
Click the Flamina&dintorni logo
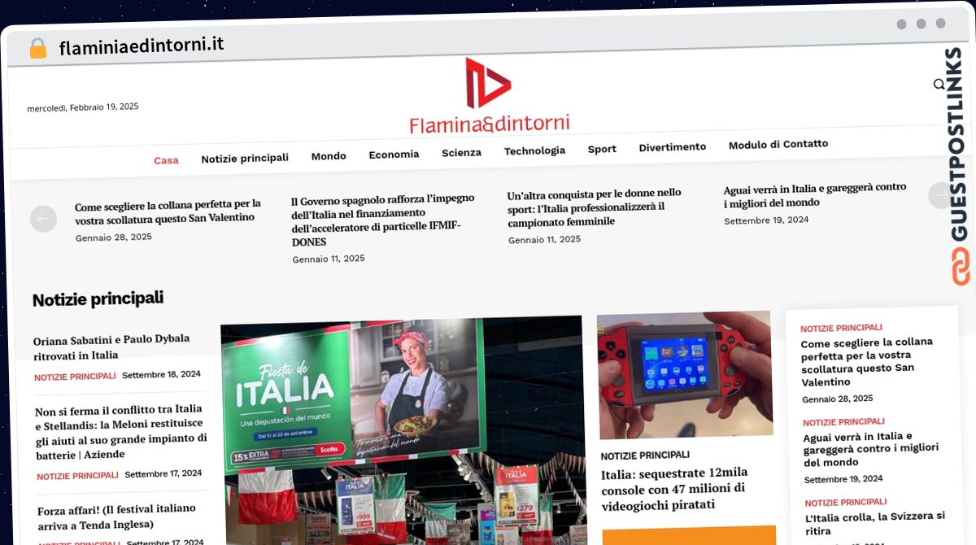coord(489,95)
